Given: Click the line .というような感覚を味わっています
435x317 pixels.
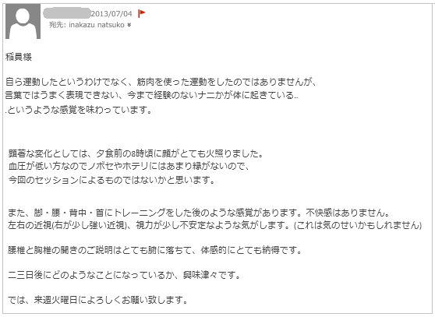Looking at the screenshot, I should point(79,110).
